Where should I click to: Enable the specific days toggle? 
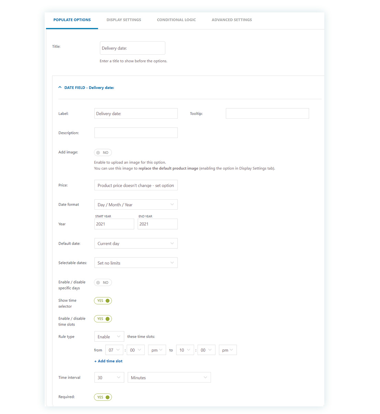click(103, 283)
